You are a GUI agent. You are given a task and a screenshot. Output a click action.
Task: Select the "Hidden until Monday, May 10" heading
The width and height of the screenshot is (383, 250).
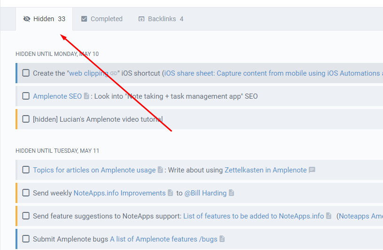(x=57, y=54)
